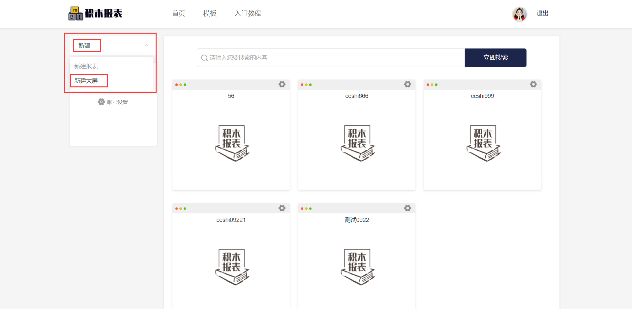Click the title text ceshi666
This screenshot has height=309, width=632.
click(357, 96)
